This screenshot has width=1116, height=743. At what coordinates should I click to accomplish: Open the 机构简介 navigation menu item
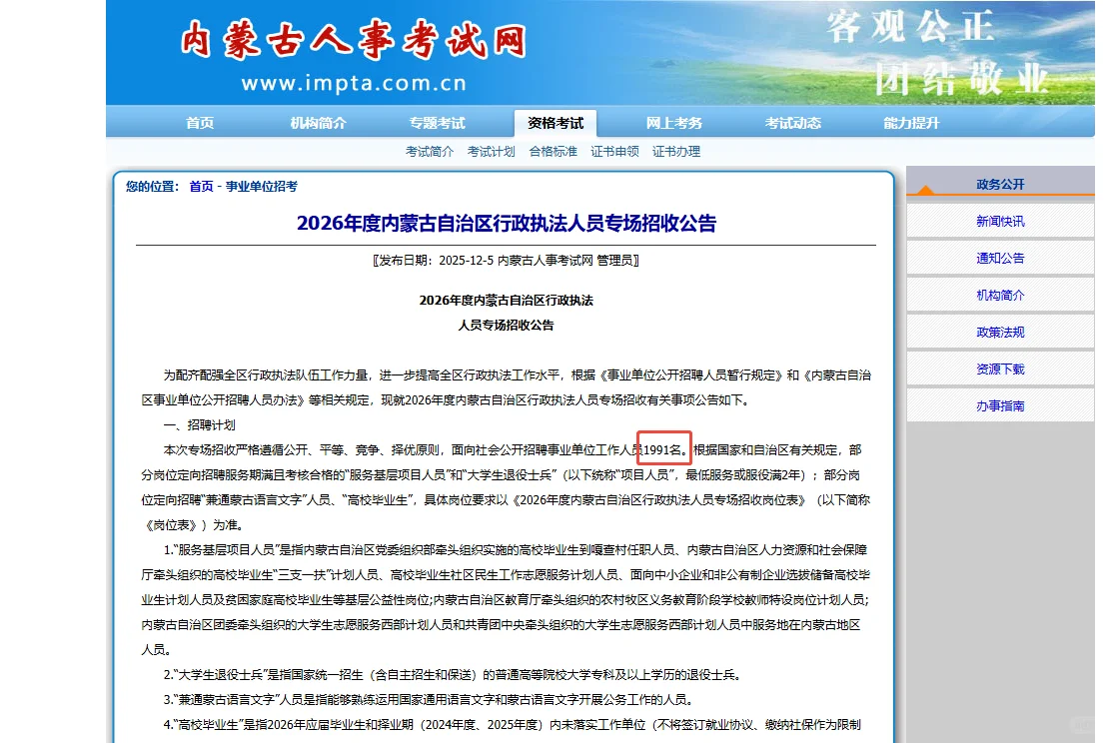pyautogui.click(x=320, y=122)
